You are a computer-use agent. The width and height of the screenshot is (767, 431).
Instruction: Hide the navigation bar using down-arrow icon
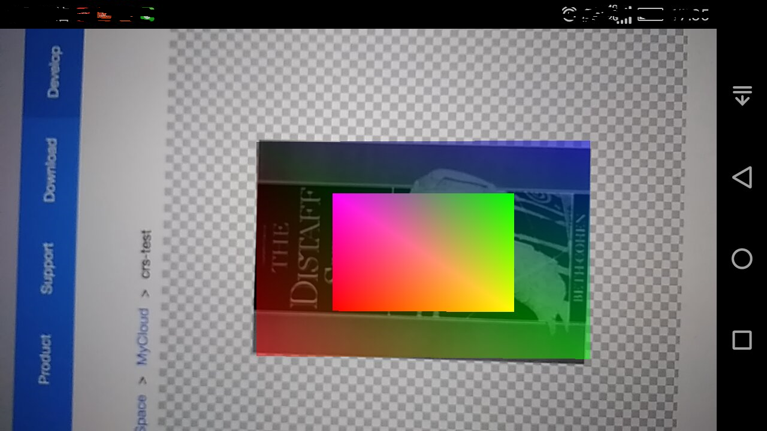click(x=742, y=96)
